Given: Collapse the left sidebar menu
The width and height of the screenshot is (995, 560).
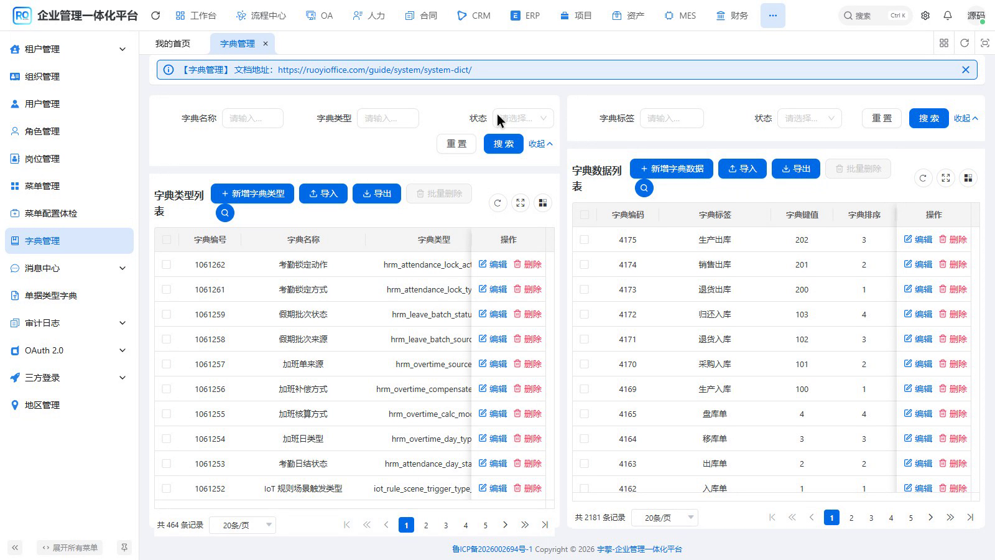Looking at the screenshot, I should point(15,548).
